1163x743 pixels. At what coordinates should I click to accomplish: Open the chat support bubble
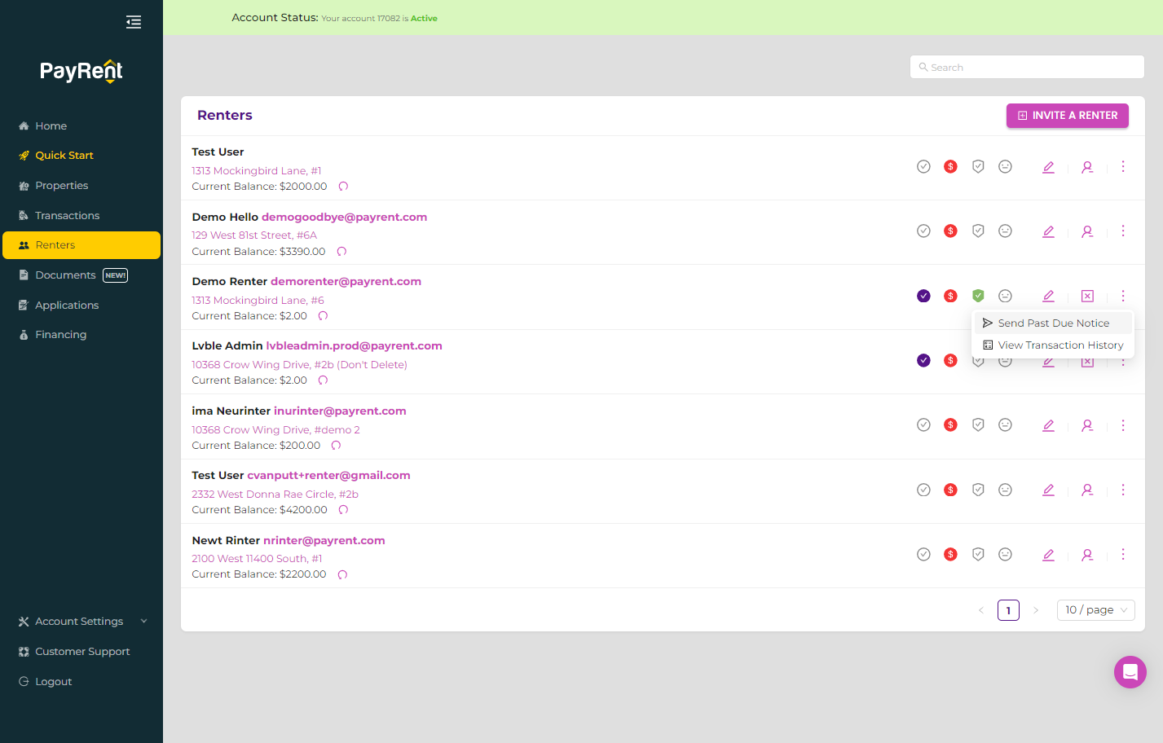[x=1130, y=672]
